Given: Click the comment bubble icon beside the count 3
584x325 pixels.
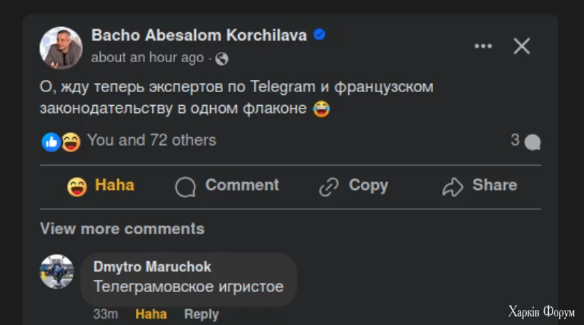Looking at the screenshot, I should [533, 141].
